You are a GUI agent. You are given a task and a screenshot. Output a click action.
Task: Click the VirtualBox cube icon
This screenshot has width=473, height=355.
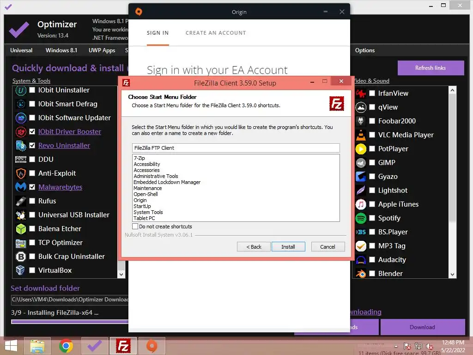click(21, 270)
